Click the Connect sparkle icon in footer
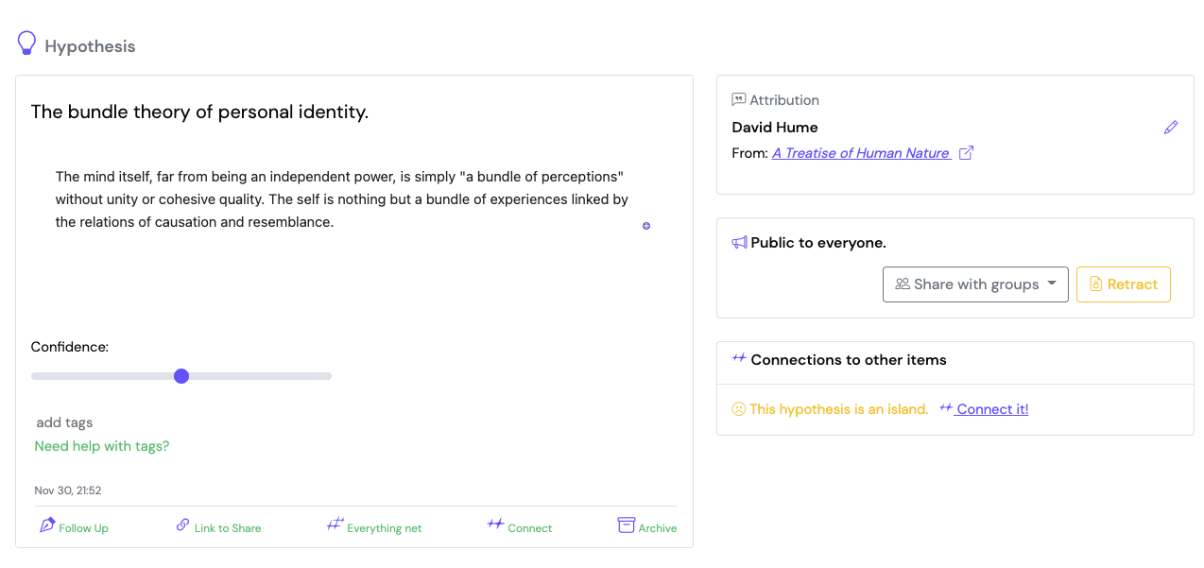Image resolution: width=1204 pixels, height=568 pixels. [x=495, y=524]
